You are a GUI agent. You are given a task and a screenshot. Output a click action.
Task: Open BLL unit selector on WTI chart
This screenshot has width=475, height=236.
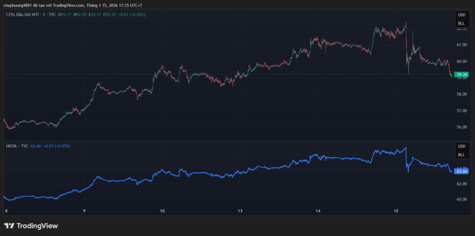coord(461,23)
